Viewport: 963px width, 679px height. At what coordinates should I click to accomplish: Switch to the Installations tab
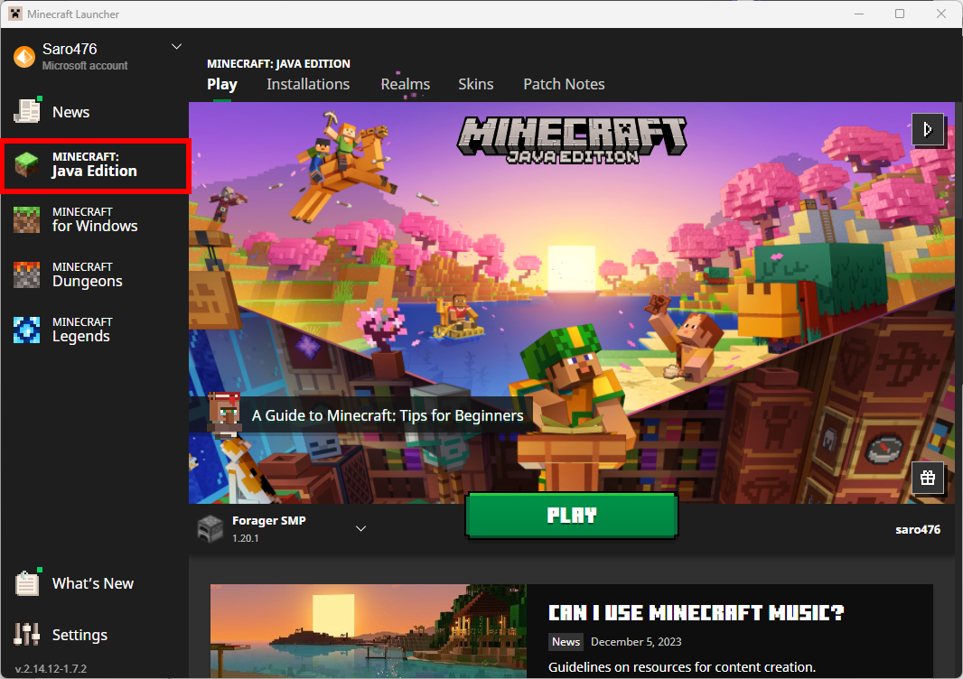[308, 84]
